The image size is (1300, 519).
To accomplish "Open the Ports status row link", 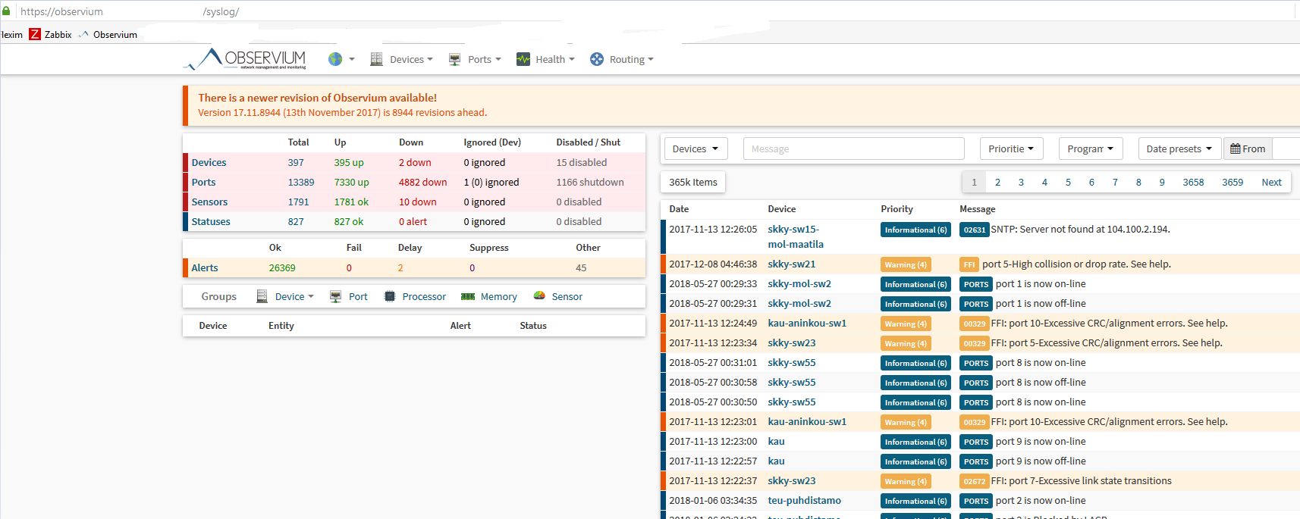I will (203, 182).
